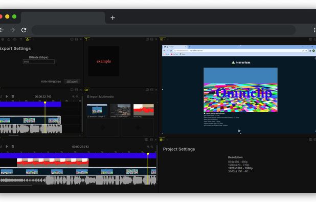The width and height of the screenshot is (316, 202).
Task: Select the video clip in the upper timeline
Action: pyautogui.click(x=30, y=120)
